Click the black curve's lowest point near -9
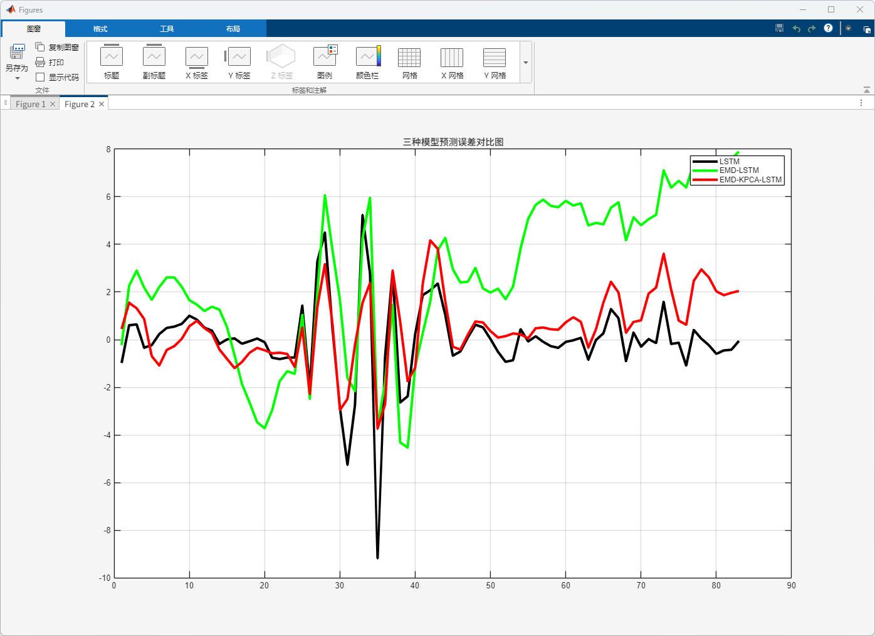 tap(377, 557)
